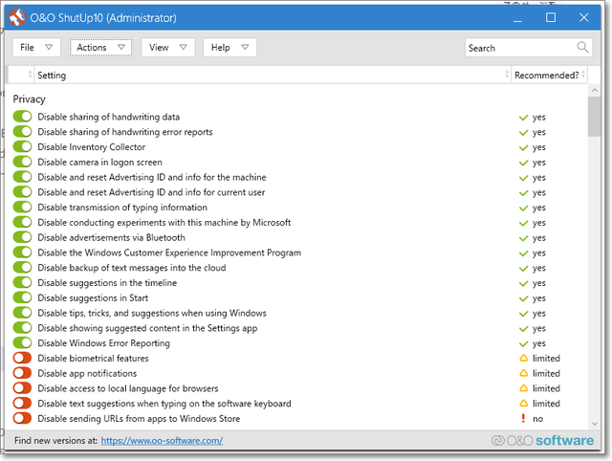Open the Help menu
Screen dimensions: 612x461
click(229, 48)
